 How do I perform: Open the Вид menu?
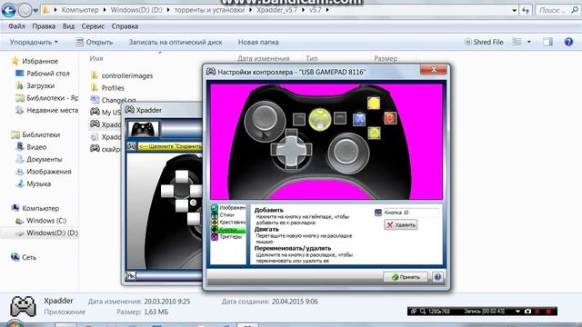click(x=69, y=26)
